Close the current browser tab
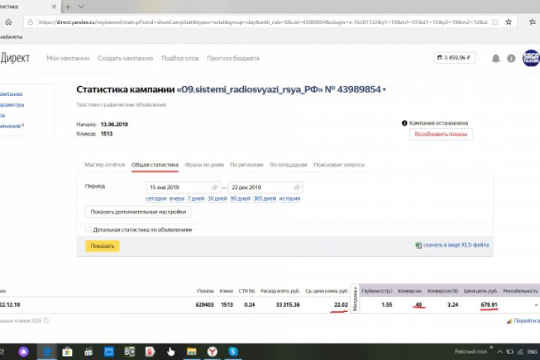The width and height of the screenshot is (540, 360). pyautogui.click(x=54, y=7)
